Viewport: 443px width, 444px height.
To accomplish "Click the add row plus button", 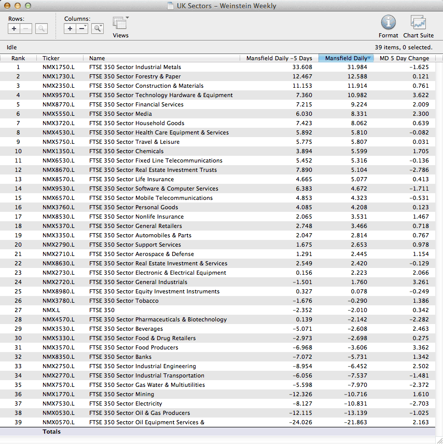I will pyautogui.click(x=14, y=29).
